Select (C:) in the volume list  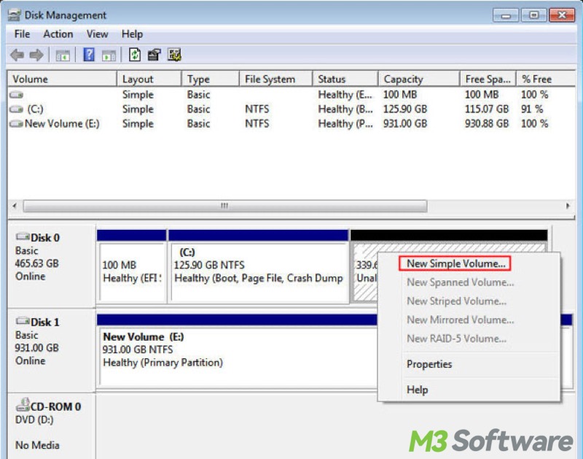point(35,109)
